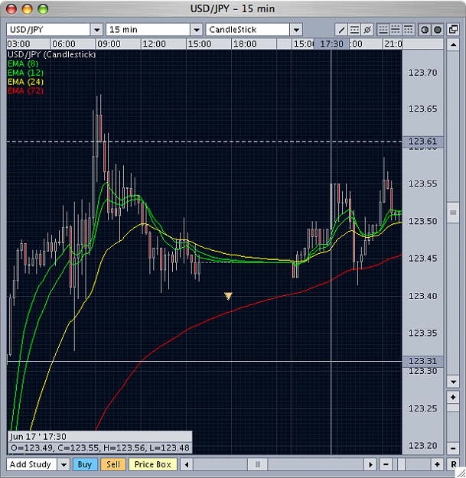
Task: Click the vertical zoom in plus button
Action: point(453,397)
